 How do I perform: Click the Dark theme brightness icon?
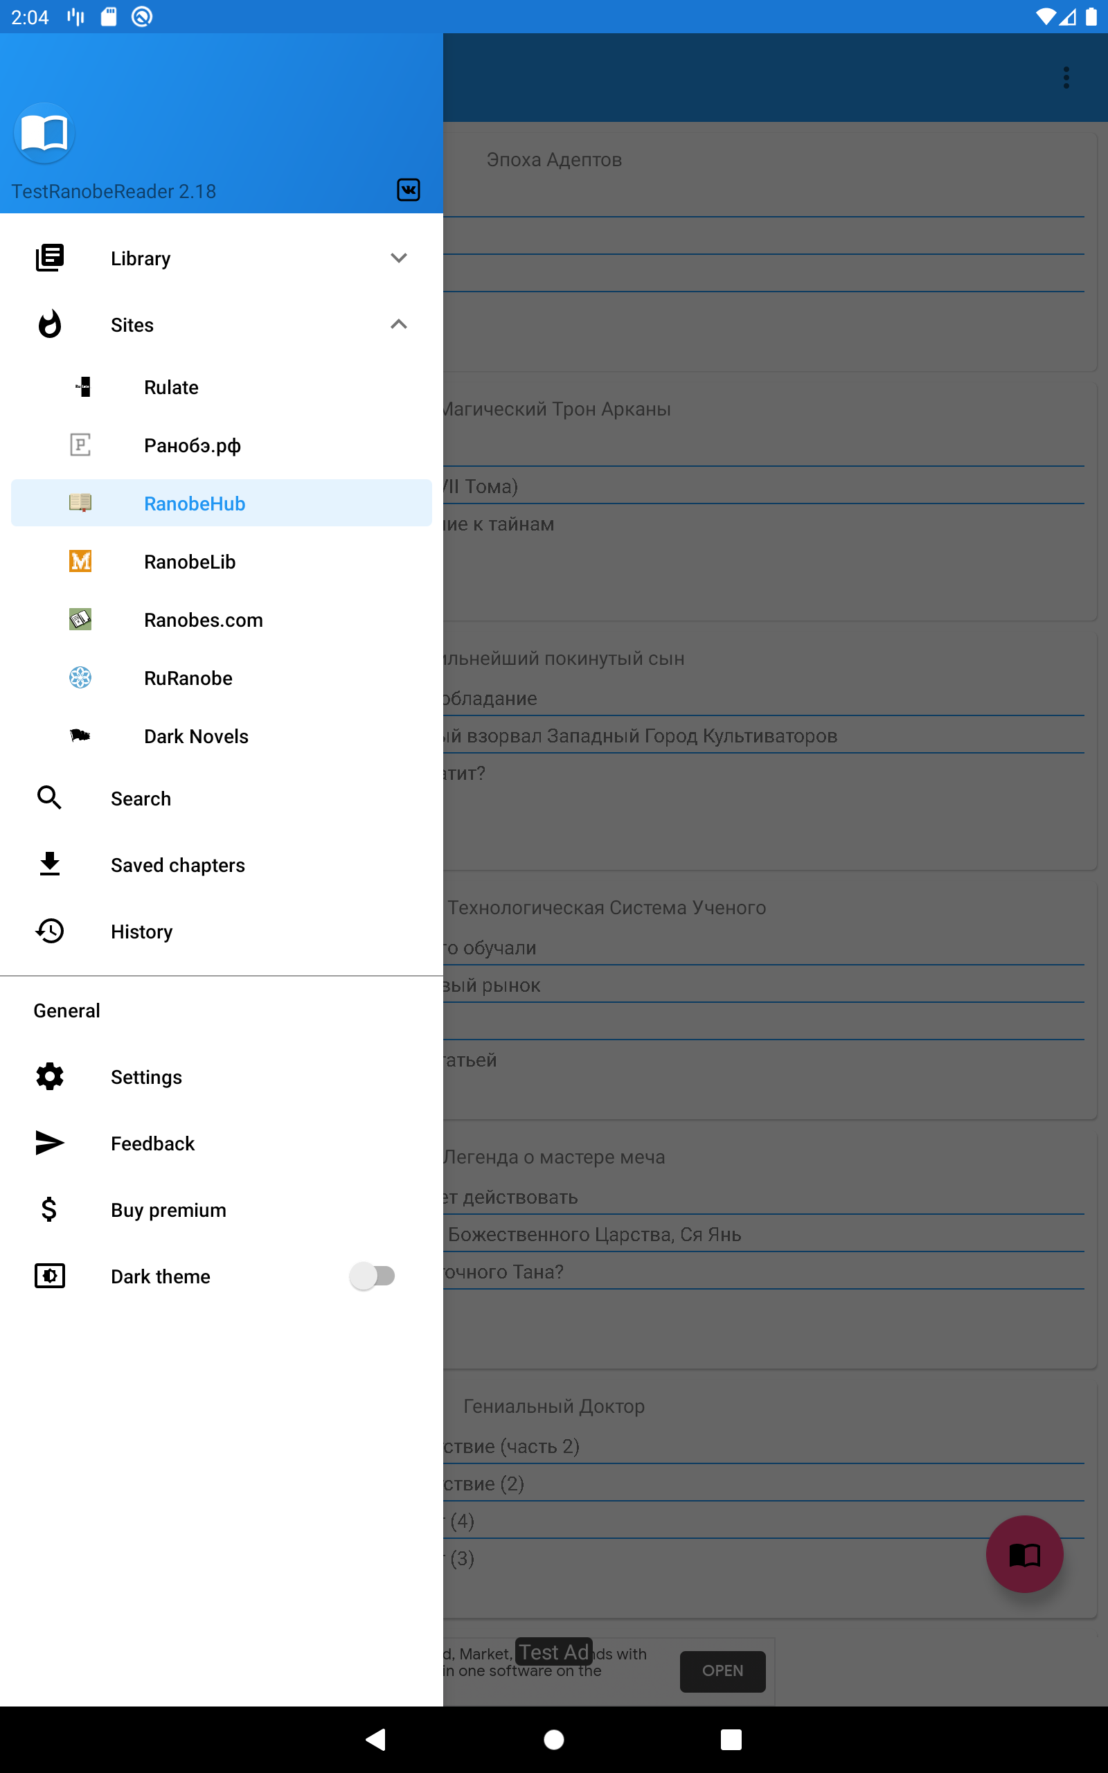click(50, 1276)
